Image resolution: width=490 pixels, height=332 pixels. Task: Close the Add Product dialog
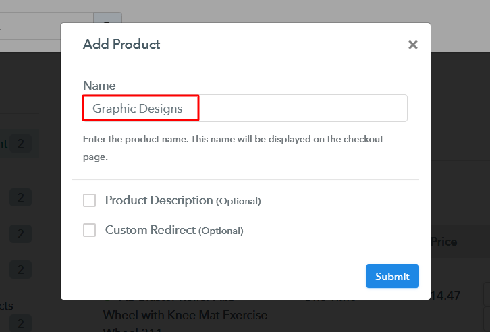tap(413, 45)
